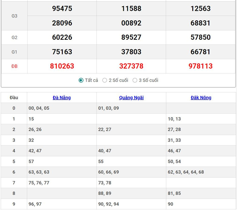The width and height of the screenshot is (237, 211).
Task: Select G2 prize number 89527
Action: (131, 37)
